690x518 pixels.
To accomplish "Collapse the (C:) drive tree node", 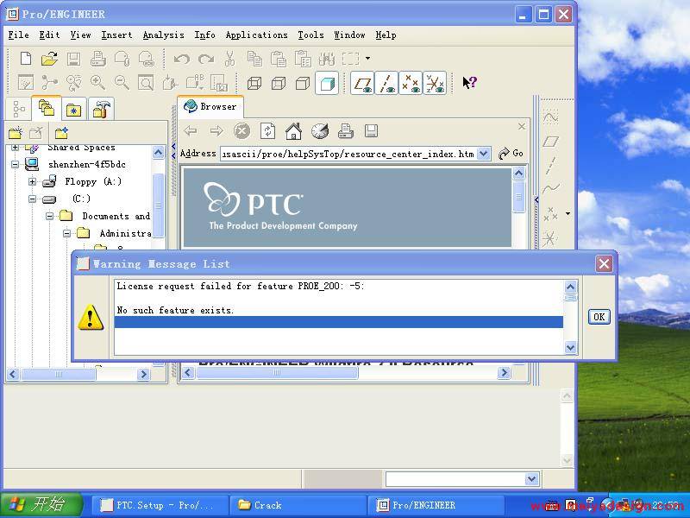I will tap(32, 199).
